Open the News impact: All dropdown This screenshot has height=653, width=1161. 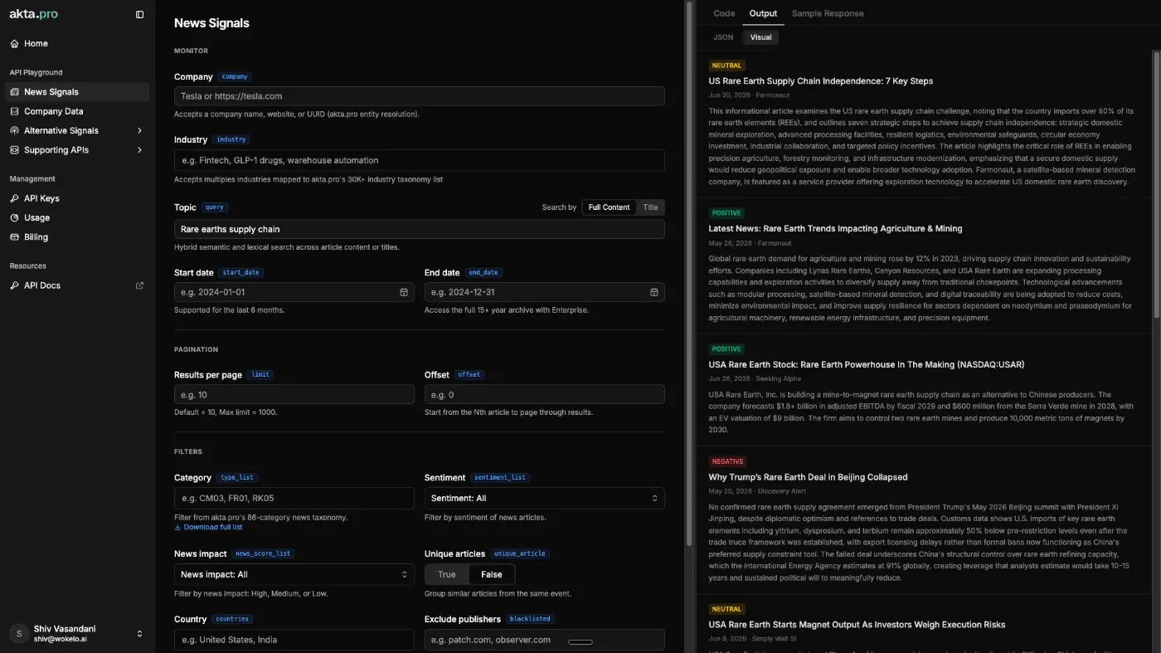pyautogui.click(x=294, y=574)
